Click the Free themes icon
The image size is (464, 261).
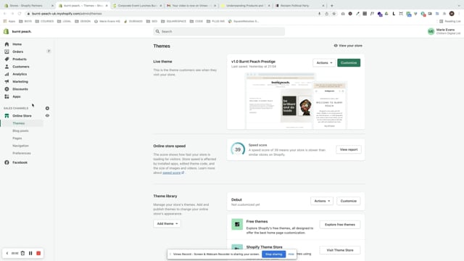(x=237, y=224)
